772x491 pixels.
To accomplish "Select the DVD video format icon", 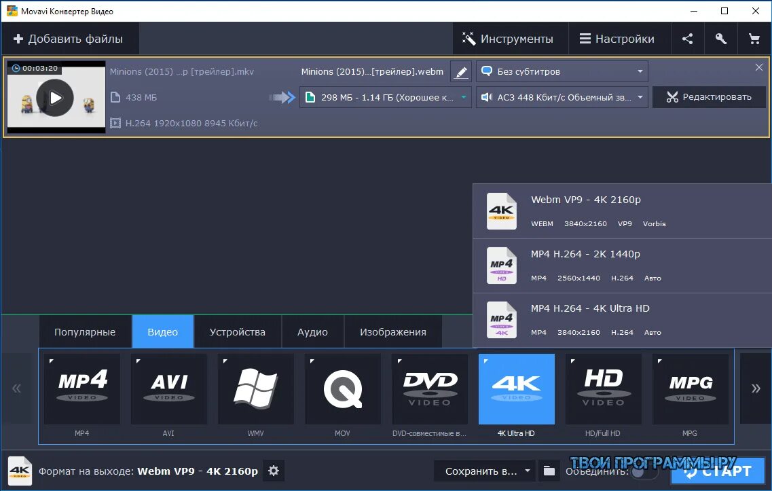I will pyautogui.click(x=430, y=389).
